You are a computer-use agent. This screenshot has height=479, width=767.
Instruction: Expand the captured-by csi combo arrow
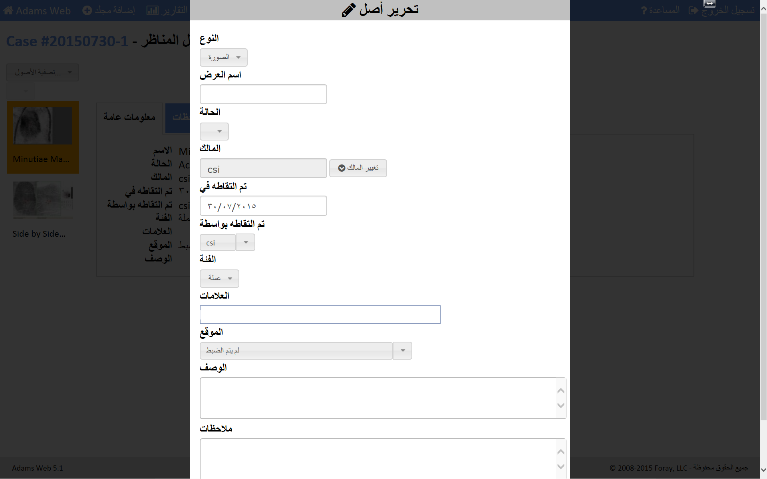246,242
